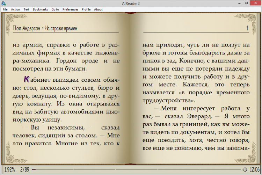Viewport: 262px width, 175px height.
Task: Click the word 'трудоустройства' on right page
Action: (167, 101)
